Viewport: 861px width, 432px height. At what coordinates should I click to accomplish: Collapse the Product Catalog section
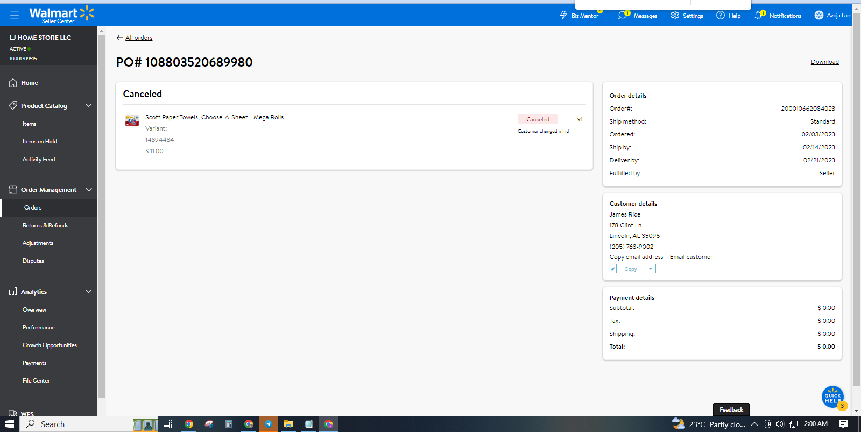click(89, 105)
